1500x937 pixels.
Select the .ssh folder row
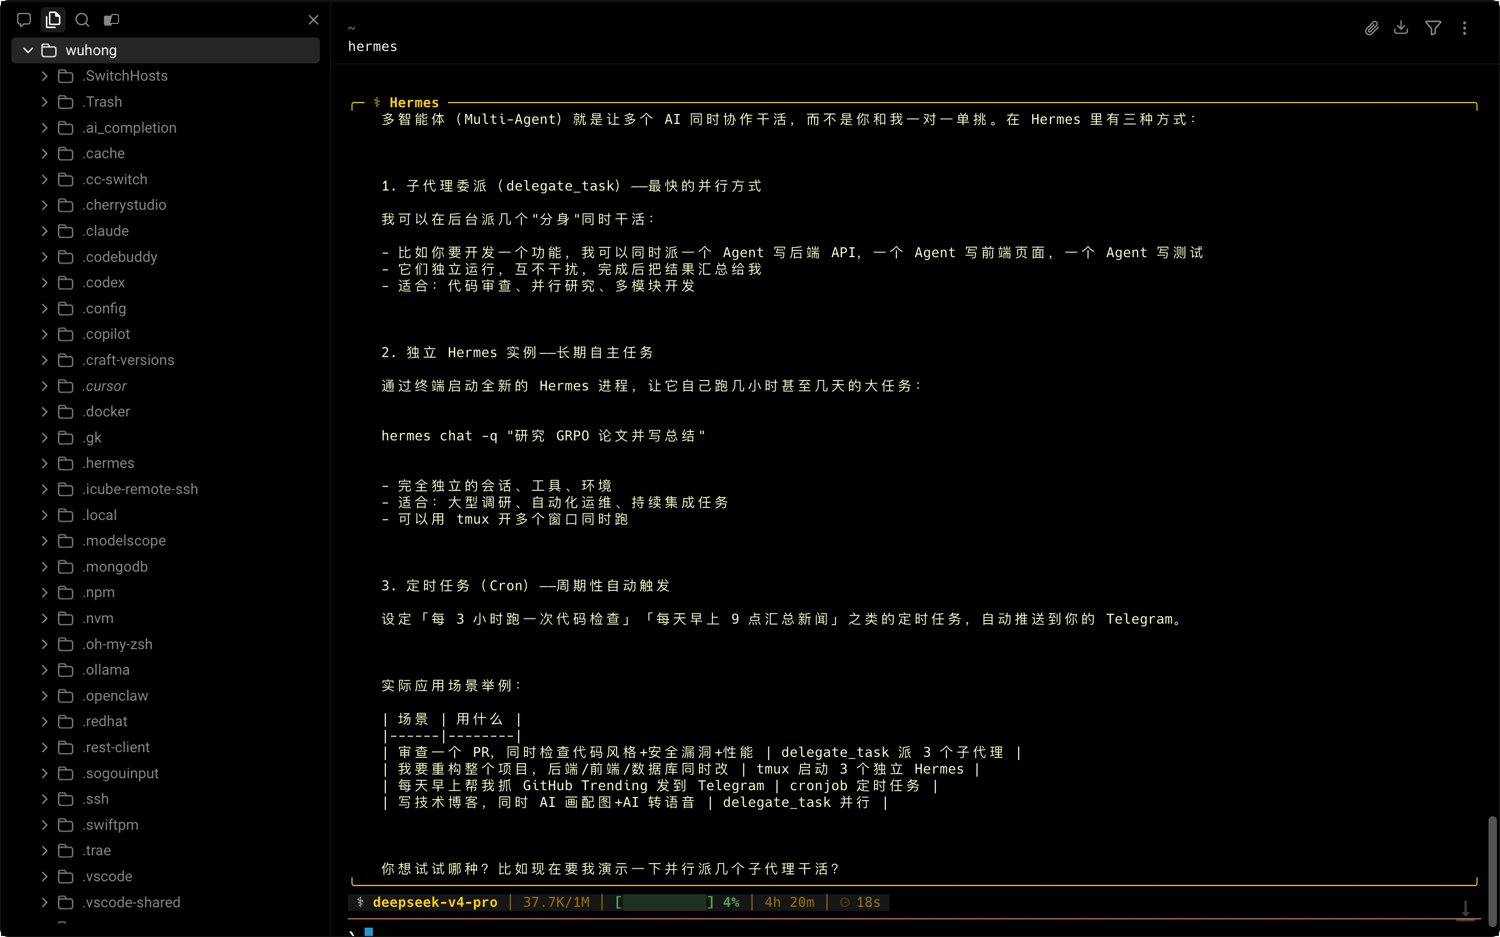pyautogui.click(x=166, y=799)
